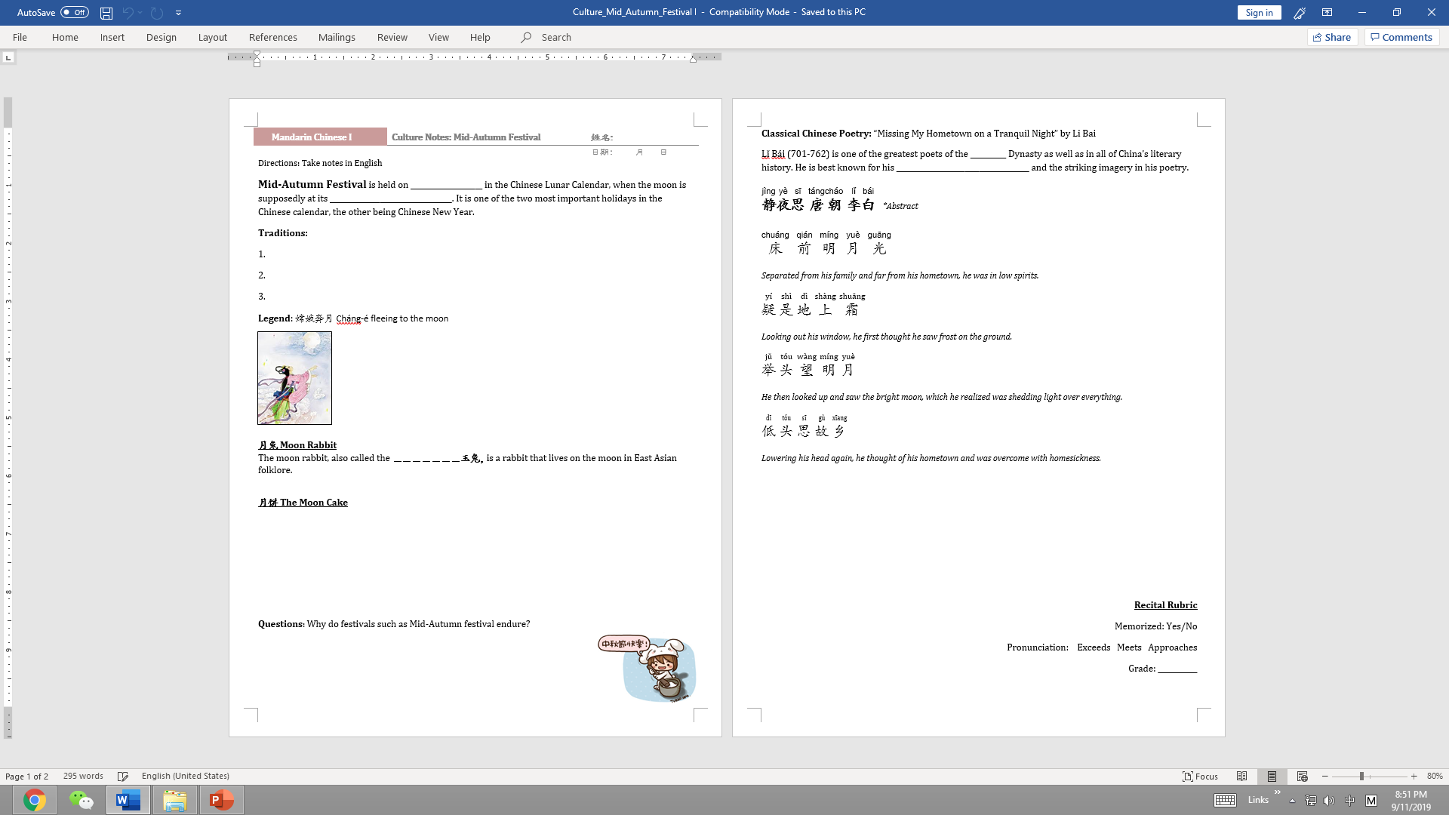Click the 295 words count in status bar
1449x815 pixels.
pos(83,776)
